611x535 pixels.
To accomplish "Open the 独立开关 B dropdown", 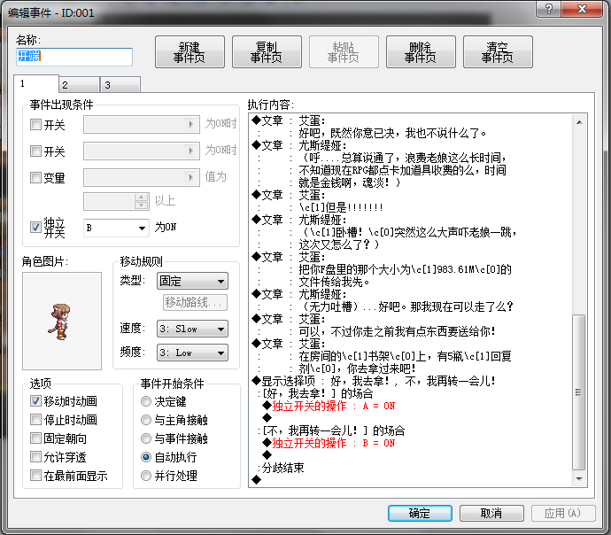I will (x=116, y=228).
